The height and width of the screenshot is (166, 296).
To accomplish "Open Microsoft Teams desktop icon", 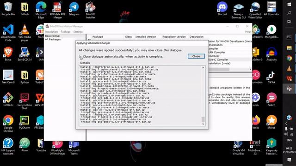I will tap(74, 148).
